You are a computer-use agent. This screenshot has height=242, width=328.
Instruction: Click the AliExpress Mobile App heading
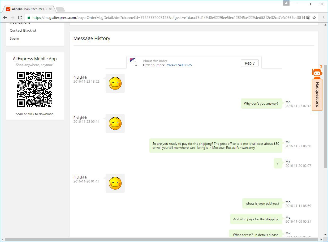pos(35,59)
